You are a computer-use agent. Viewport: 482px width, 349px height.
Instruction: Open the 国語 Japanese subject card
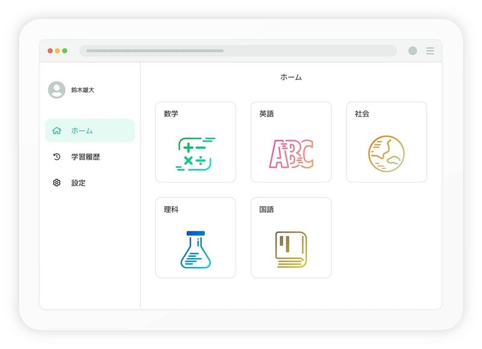tap(291, 237)
